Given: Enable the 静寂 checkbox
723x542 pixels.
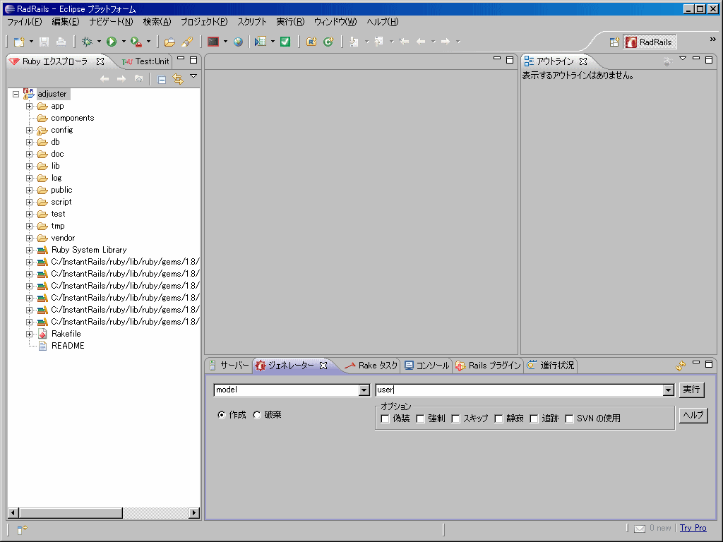Looking at the screenshot, I should click(x=498, y=418).
